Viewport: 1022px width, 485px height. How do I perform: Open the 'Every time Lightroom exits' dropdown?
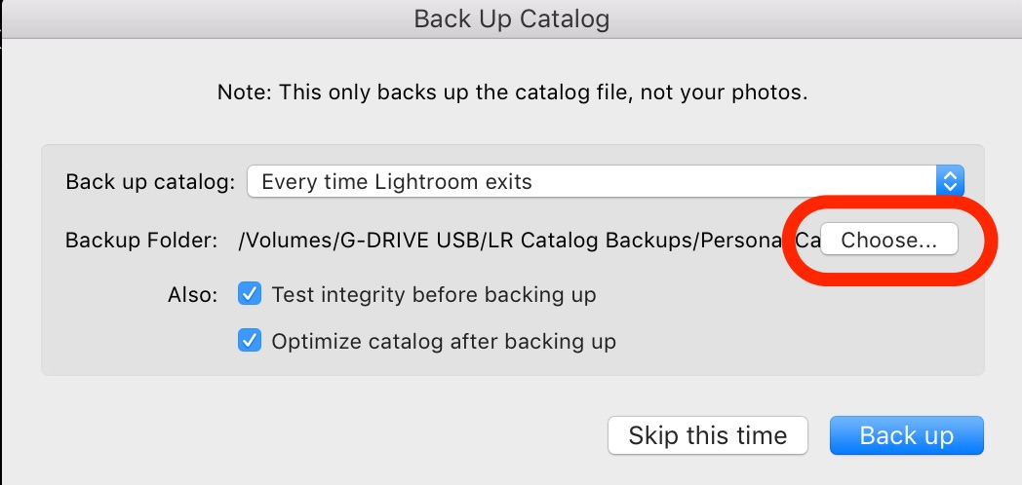click(593, 181)
